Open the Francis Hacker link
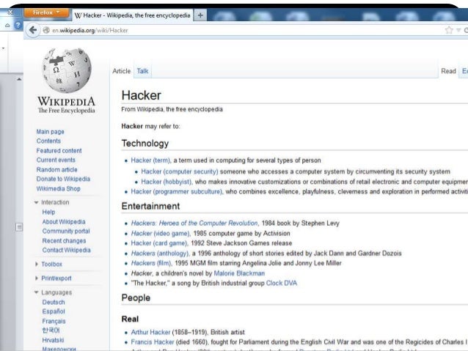This screenshot has height=351, width=468. [x=153, y=342]
